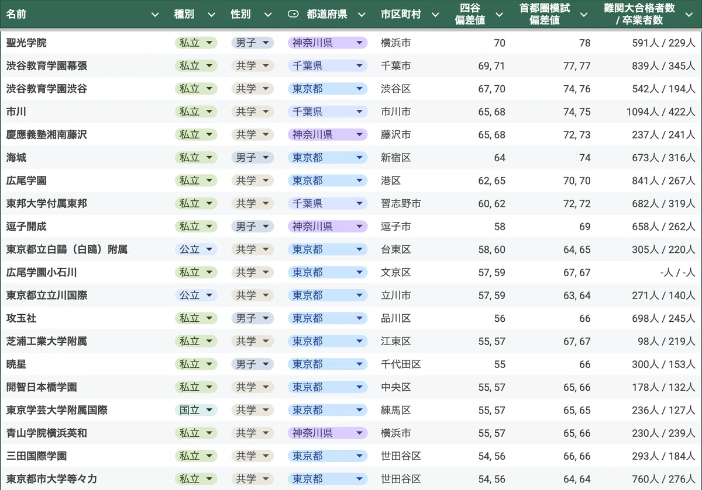Click the 760人 / 276人 cell
Viewport: 702px width, 490px height.
point(663,479)
